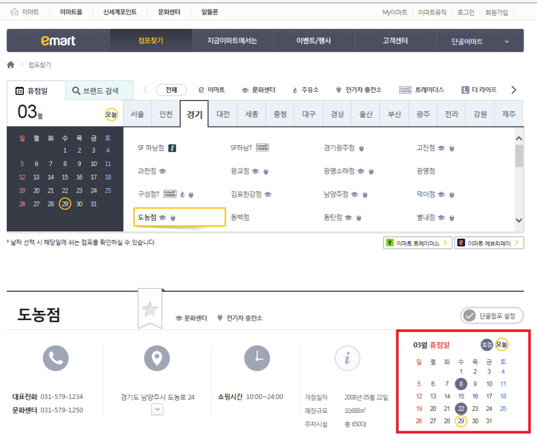Image resolution: width=537 pixels, height=434 pixels.
Task: Open the 고객센터 menu
Action: point(395,41)
